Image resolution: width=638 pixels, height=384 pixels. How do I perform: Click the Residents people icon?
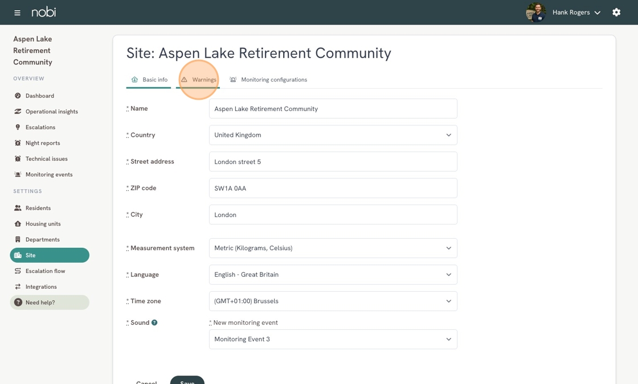click(18, 208)
